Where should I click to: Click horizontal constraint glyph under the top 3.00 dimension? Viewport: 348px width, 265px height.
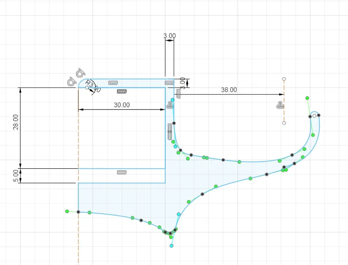coord(170,83)
